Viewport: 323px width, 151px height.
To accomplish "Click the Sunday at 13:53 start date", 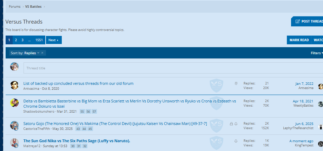I will 55,146.
